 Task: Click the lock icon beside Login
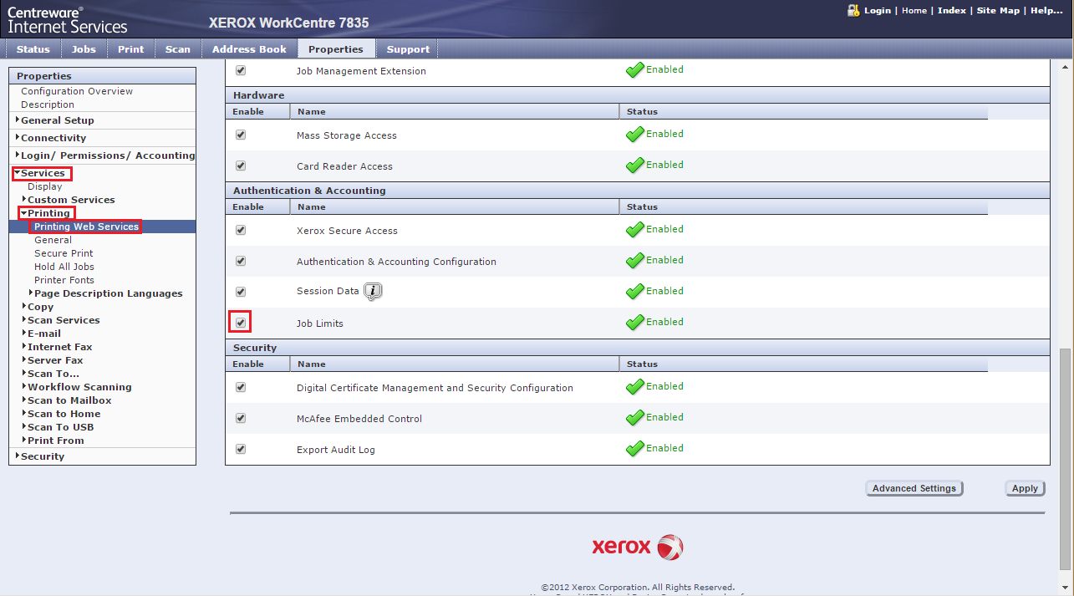pyautogui.click(x=853, y=10)
